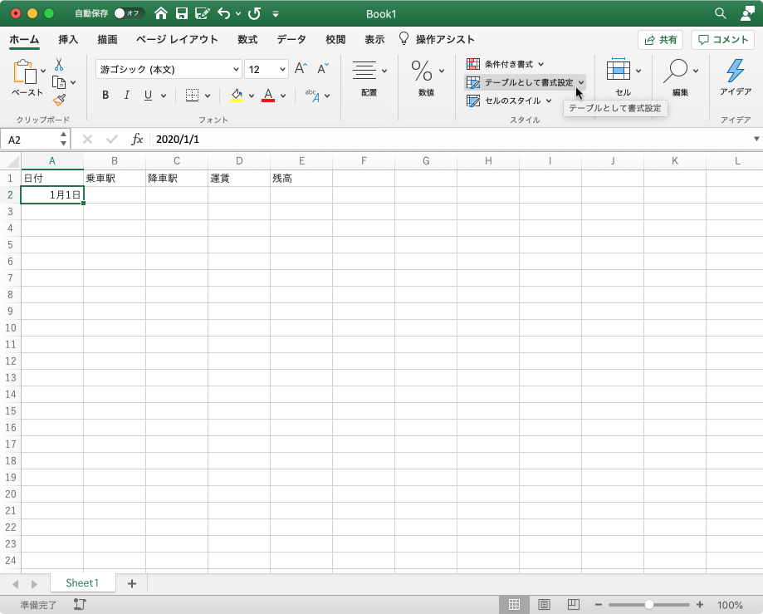This screenshot has width=763, height=614.
Task: Copy the selection with copy icon
Action: [59, 82]
